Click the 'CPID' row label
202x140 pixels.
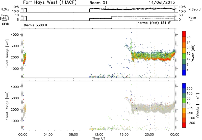click(x=6, y=24)
